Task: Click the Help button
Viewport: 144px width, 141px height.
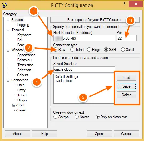Action: click(x=45, y=134)
